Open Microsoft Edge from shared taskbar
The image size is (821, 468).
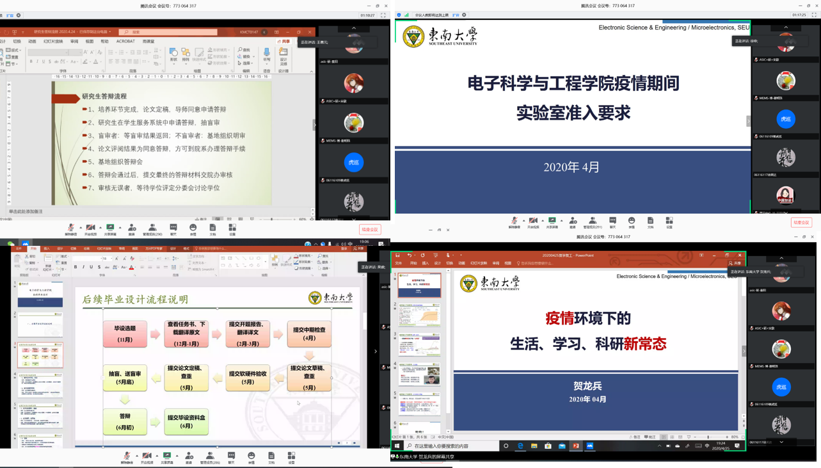coord(521,446)
